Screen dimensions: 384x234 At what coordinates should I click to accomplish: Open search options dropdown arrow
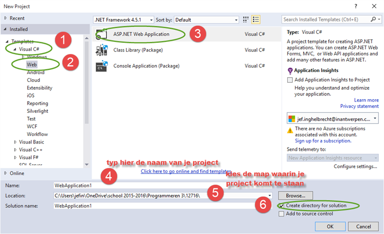click(x=379, y=19)
